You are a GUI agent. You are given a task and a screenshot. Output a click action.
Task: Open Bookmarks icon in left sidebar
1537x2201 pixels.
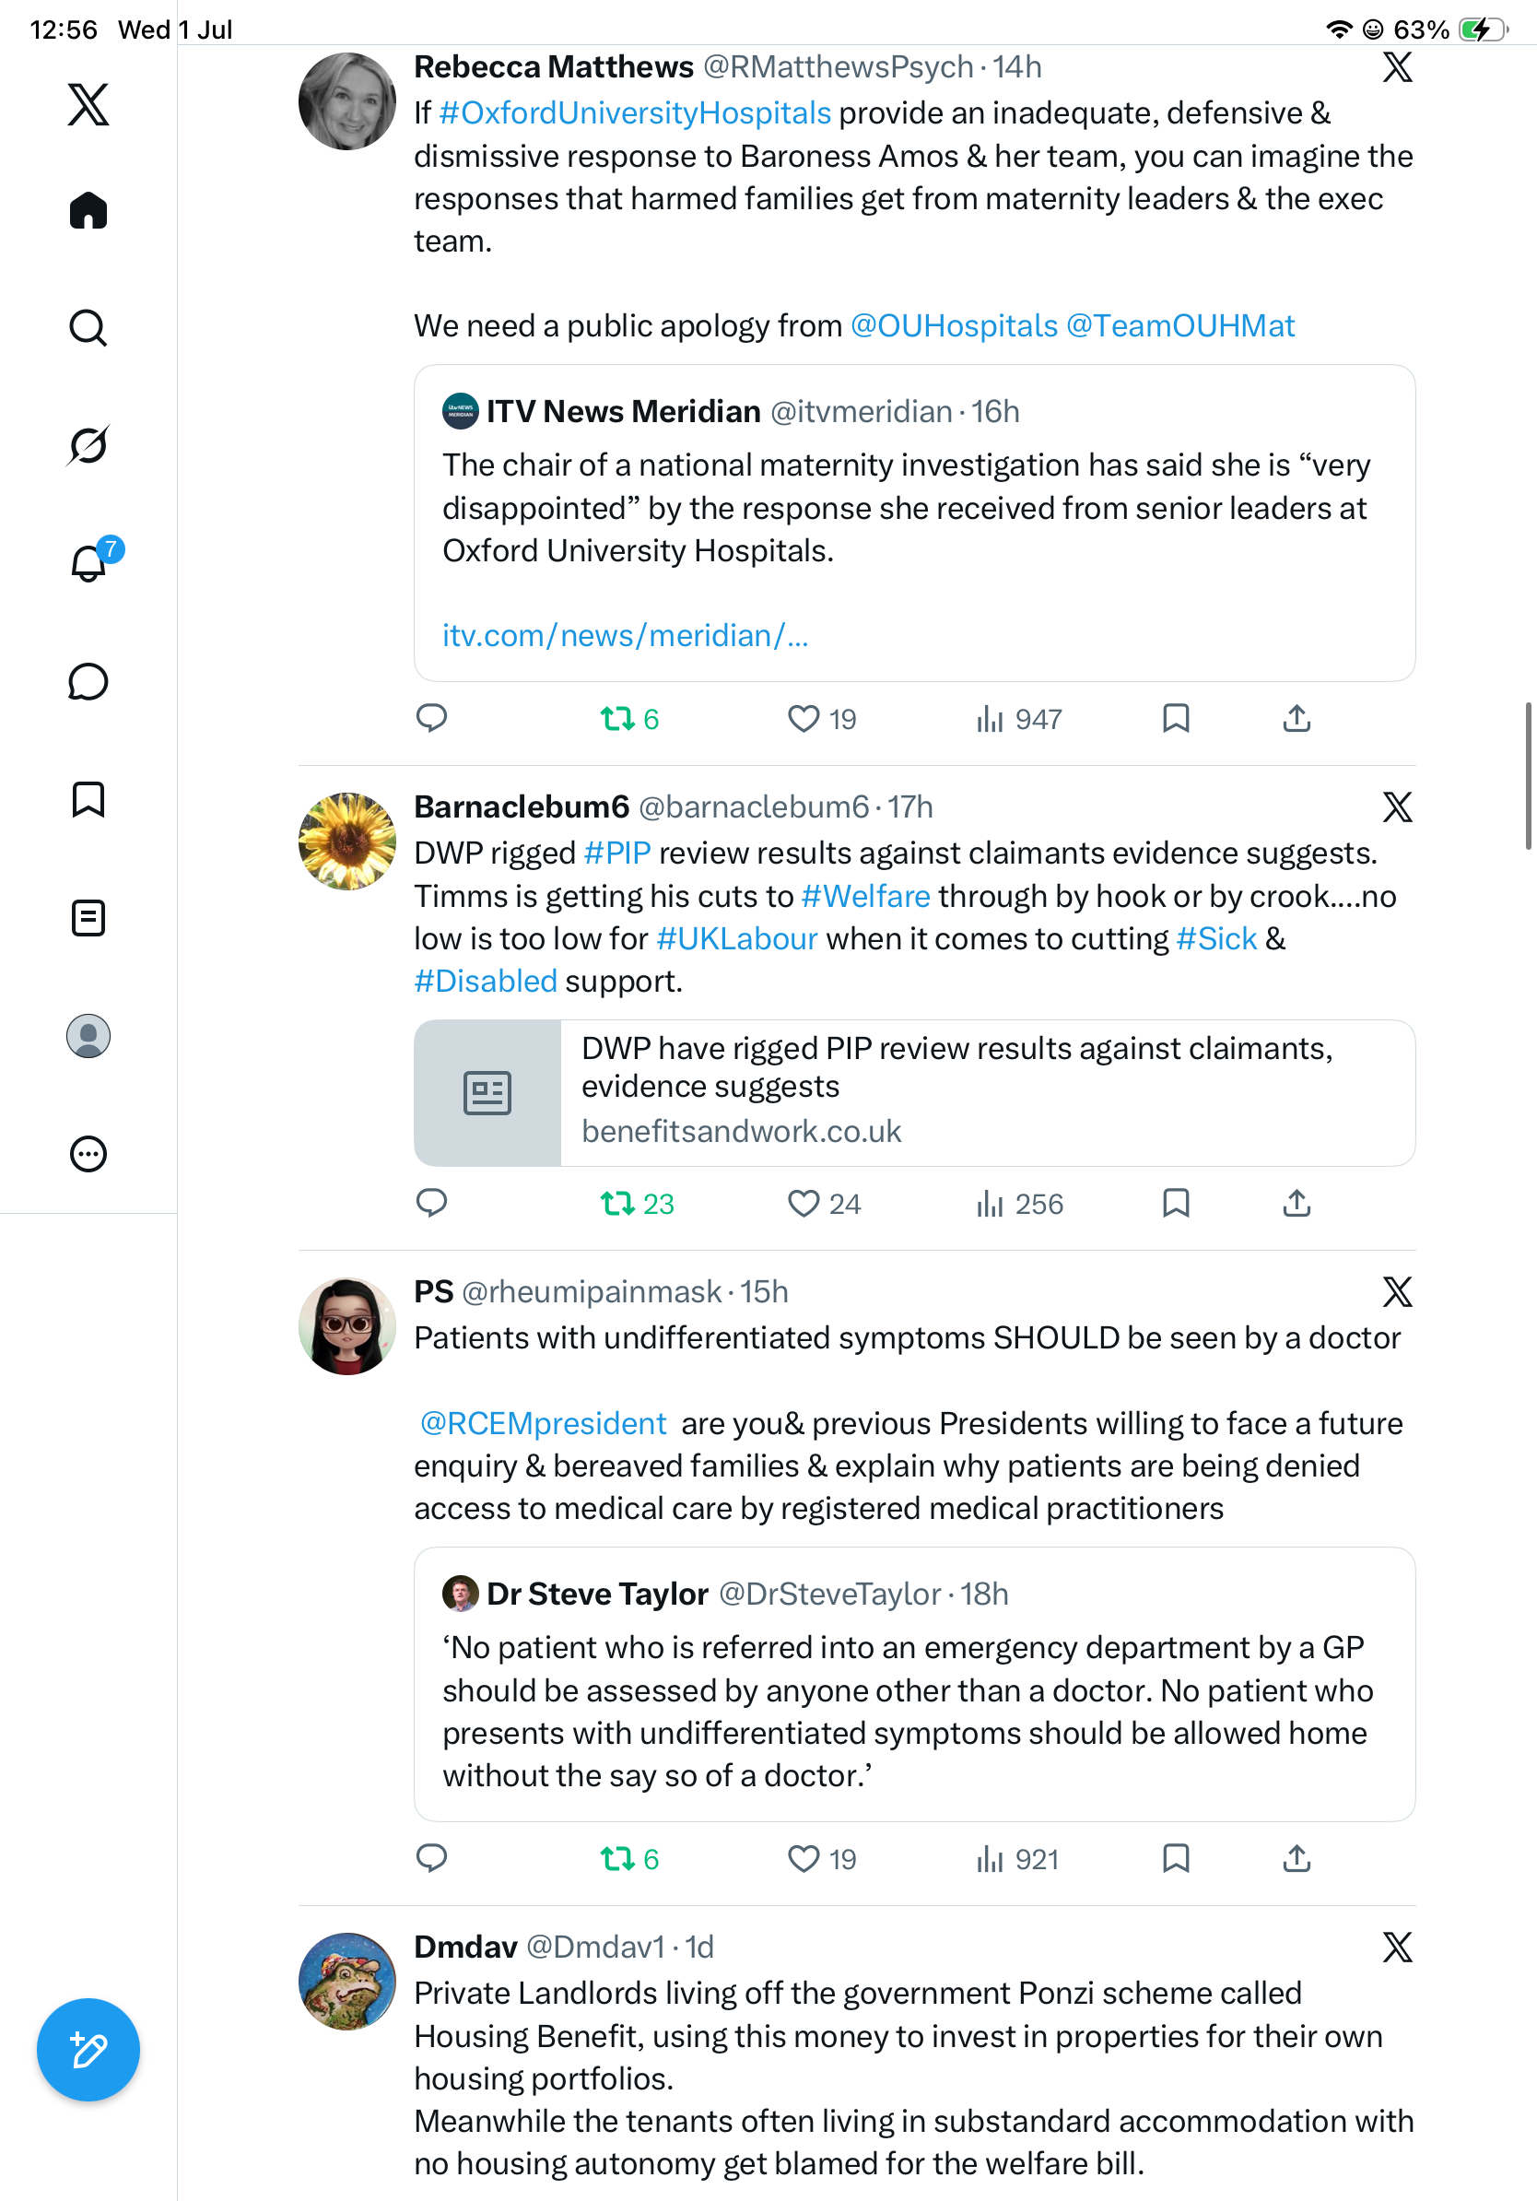point(88,799)
